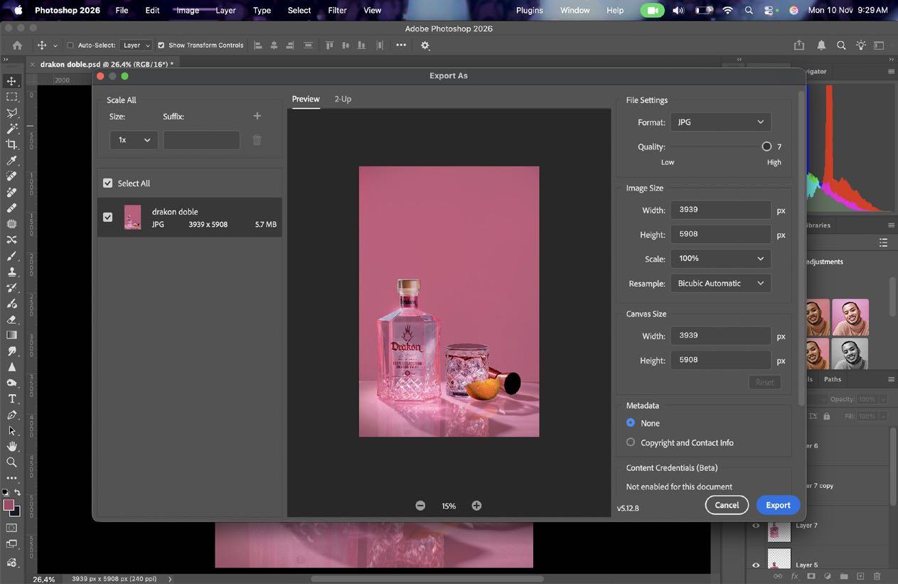Screen dimensions: 898x584
Task: Expand the 1x size dropdown
Action: coord(134,140)
